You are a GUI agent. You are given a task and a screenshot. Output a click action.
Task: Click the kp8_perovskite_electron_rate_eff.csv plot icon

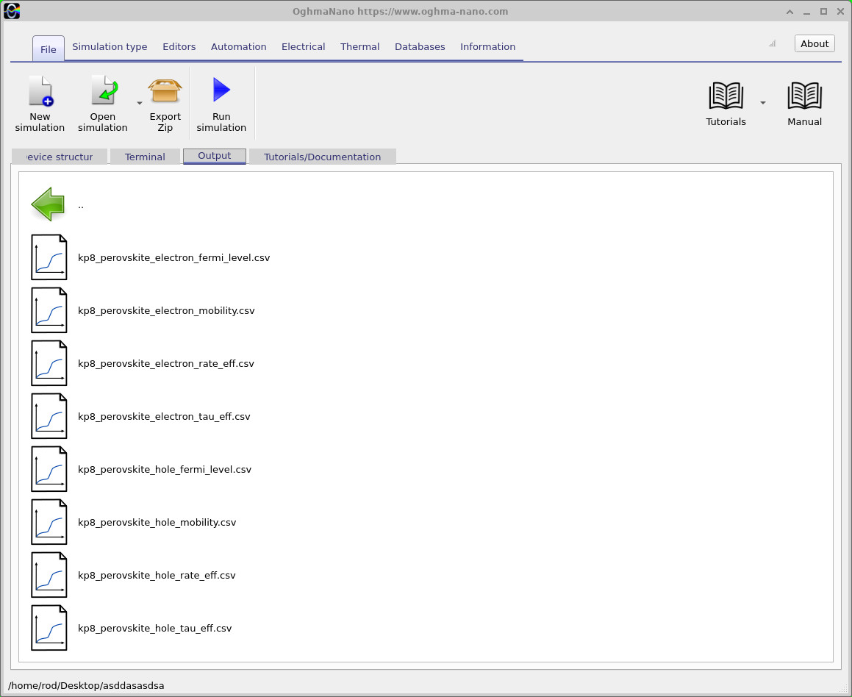[49, 363]
